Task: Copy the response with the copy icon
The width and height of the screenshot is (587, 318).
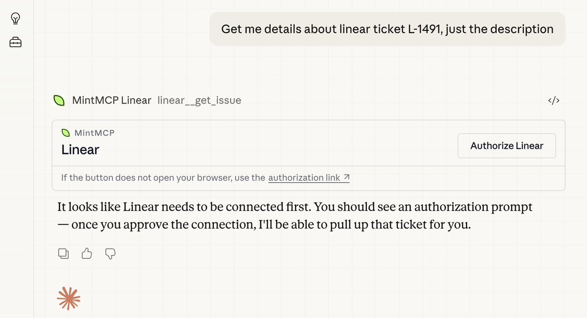Action: (63, 253)
